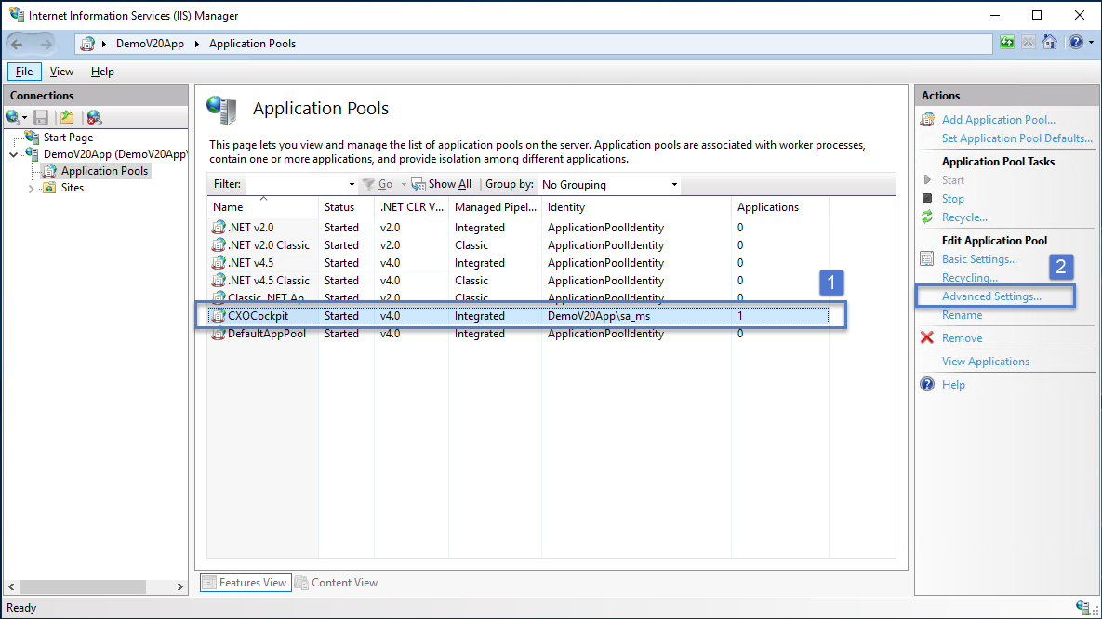
Task: Click the Filter text input field
Action: [x=295, y=185]
